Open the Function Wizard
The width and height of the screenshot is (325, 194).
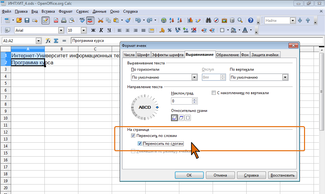click(x=48, y=41)
